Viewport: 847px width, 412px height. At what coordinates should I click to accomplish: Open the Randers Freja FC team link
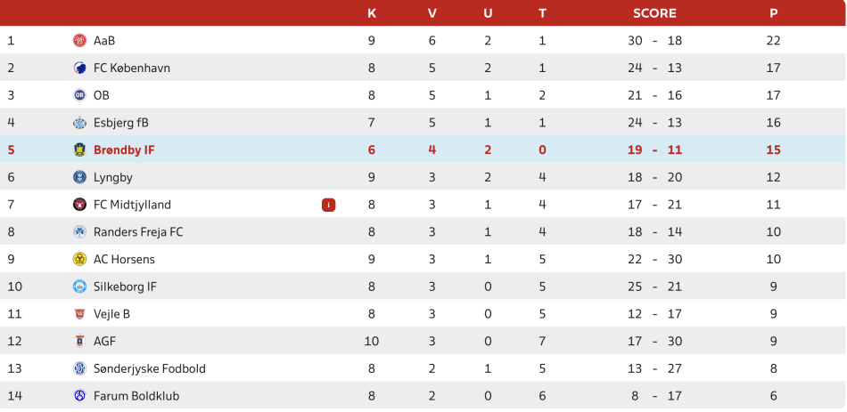click(x=138, y=232)
